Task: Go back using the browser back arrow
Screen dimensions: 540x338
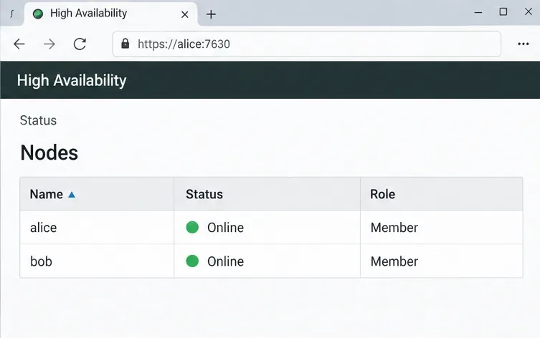Action: click(19, 44)
